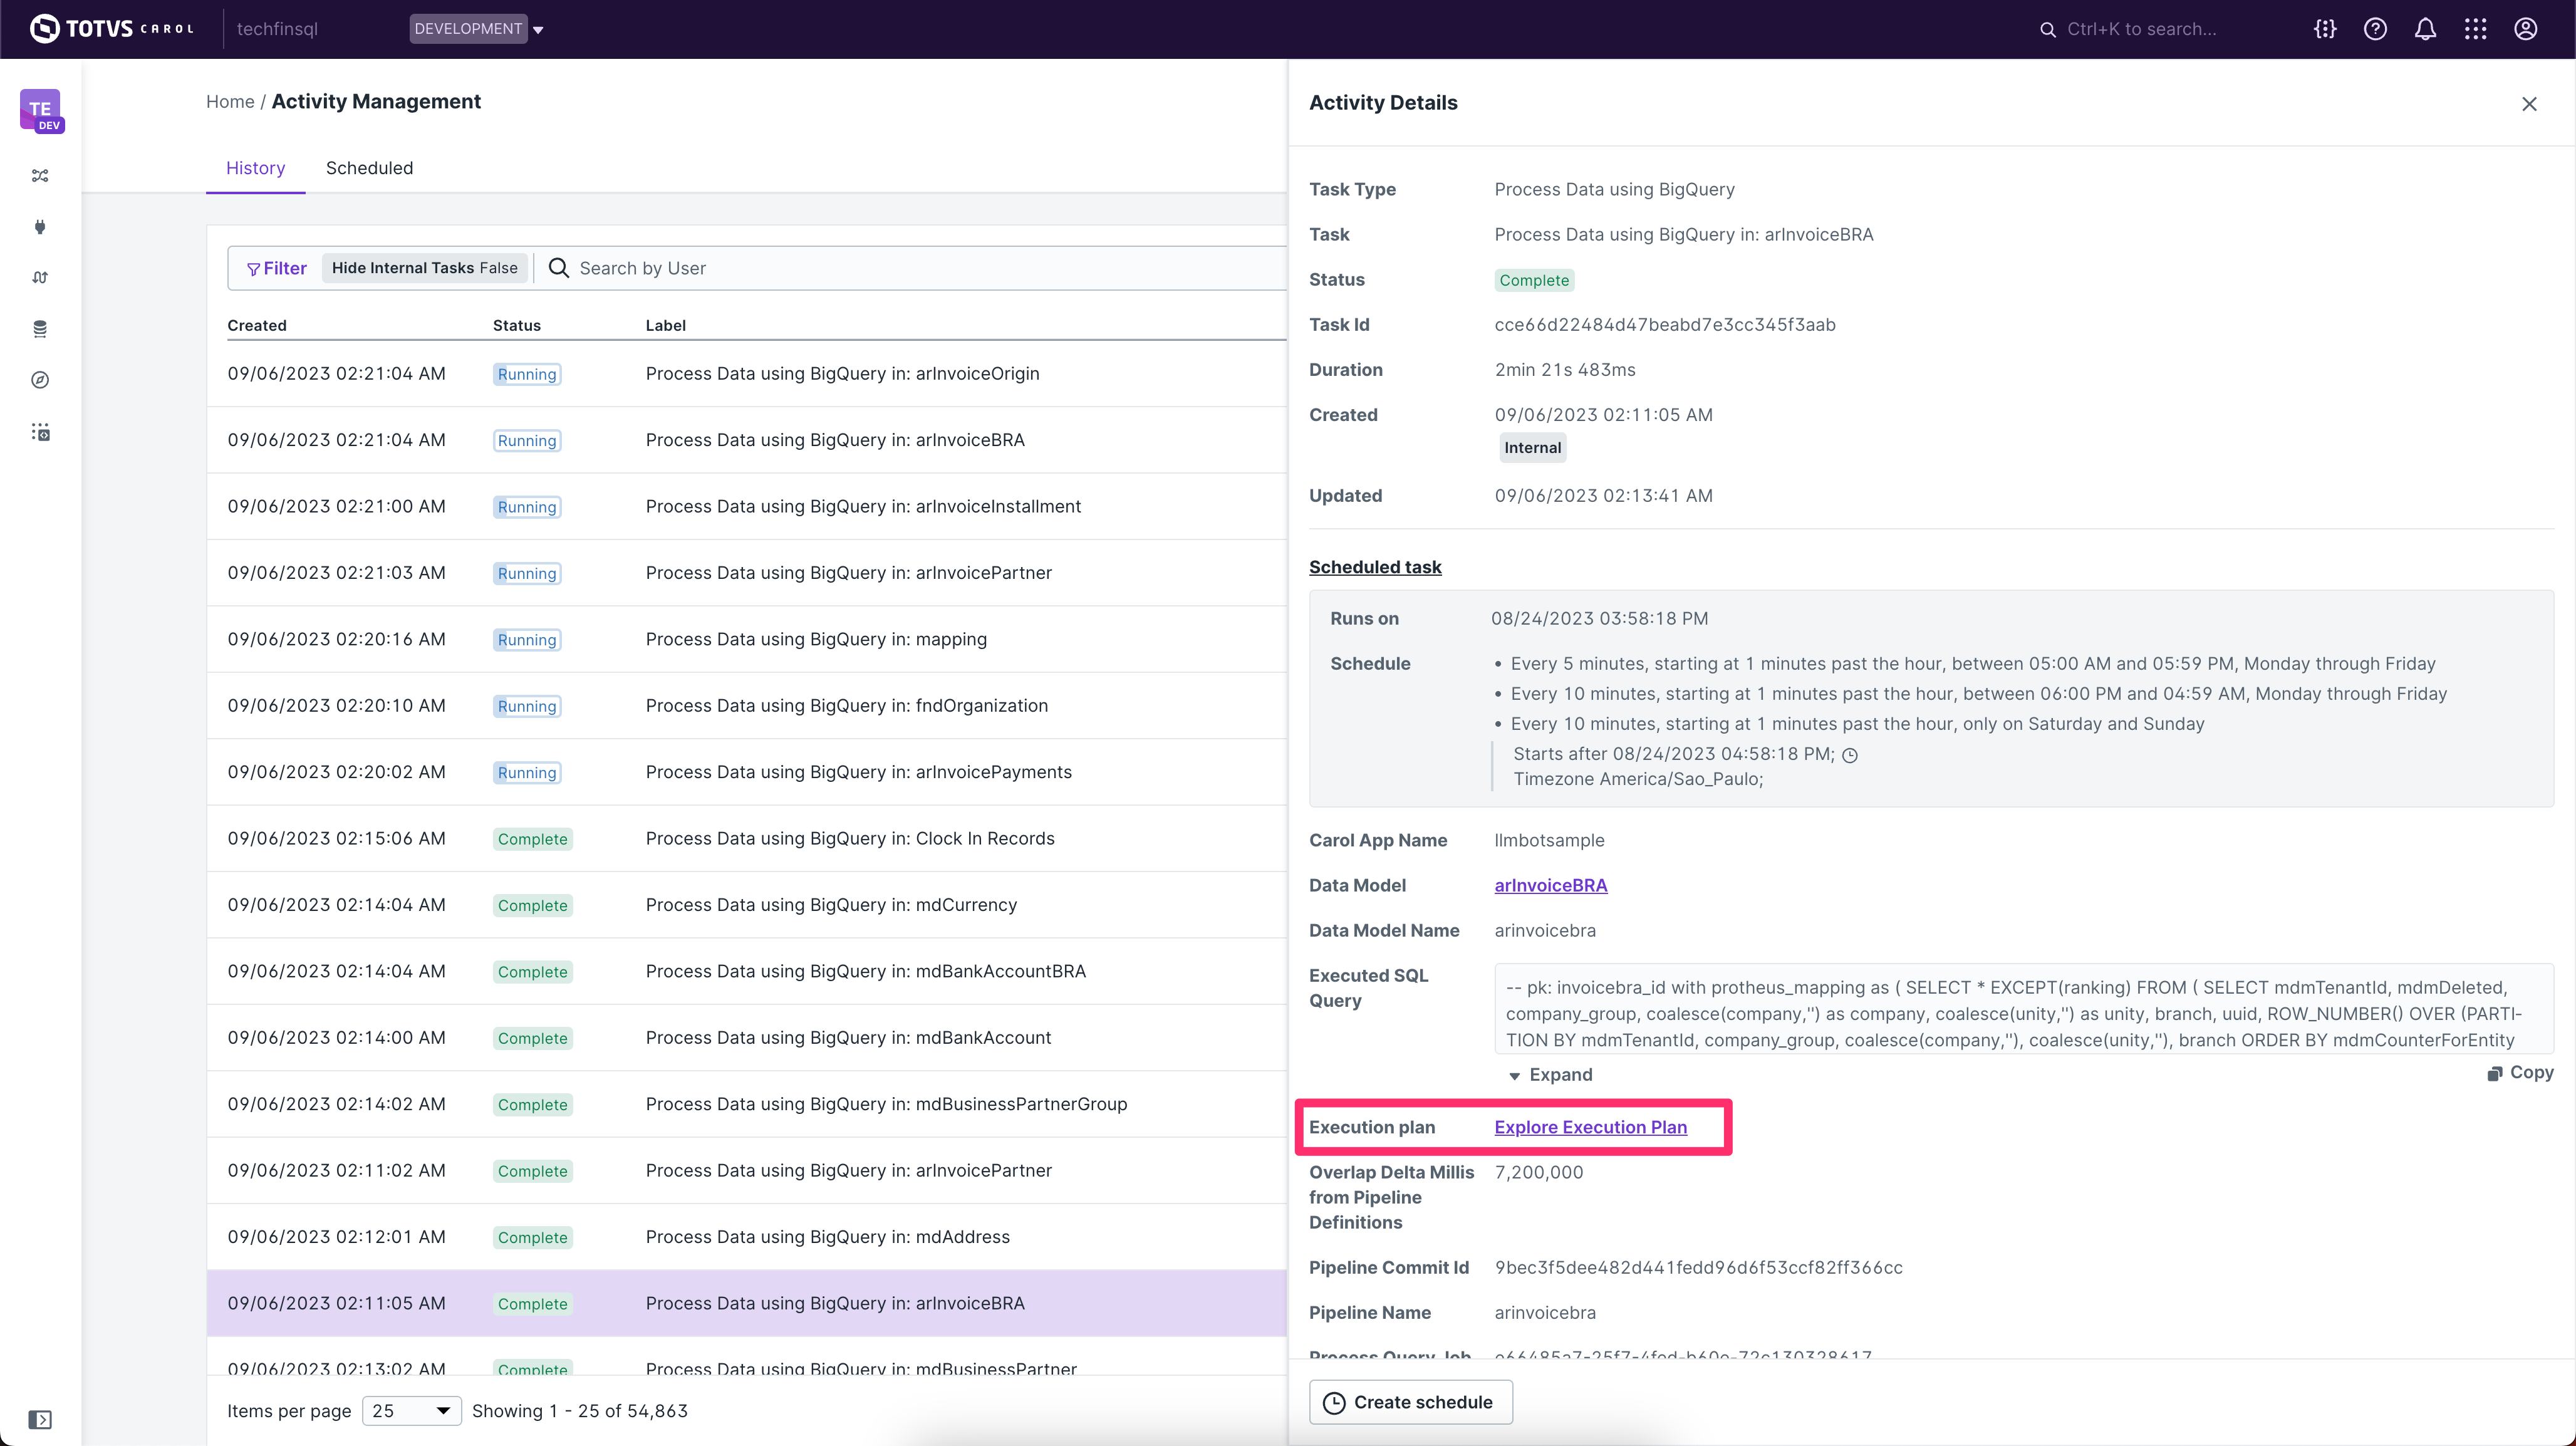Click the Create schedule button
The width and height of the screenshot is (2576, 1446).
1410,1402
